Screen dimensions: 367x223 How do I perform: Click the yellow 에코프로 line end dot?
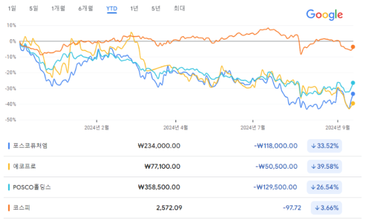tap(353, 103)
